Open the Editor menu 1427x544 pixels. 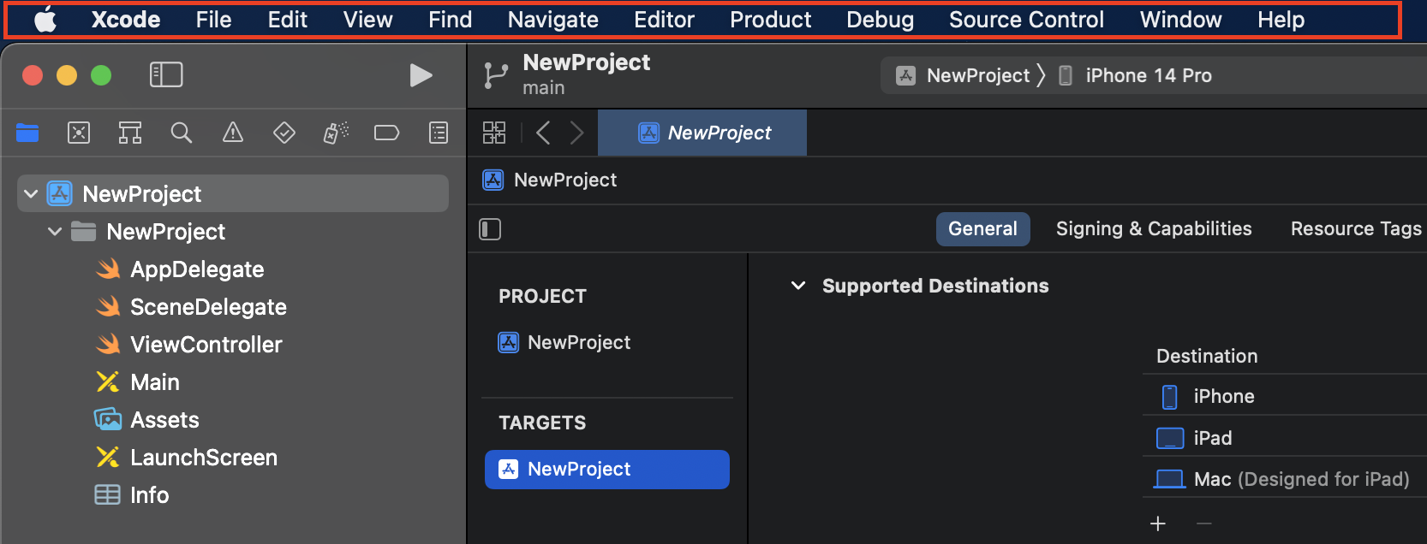[664, 20]
